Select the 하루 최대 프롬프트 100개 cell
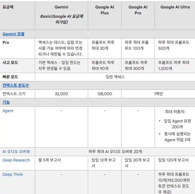195x194 pixels. click(x=138, y=48)
